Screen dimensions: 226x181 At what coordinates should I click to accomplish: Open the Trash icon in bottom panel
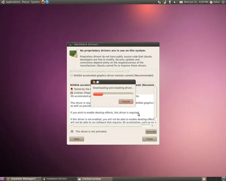223,179
